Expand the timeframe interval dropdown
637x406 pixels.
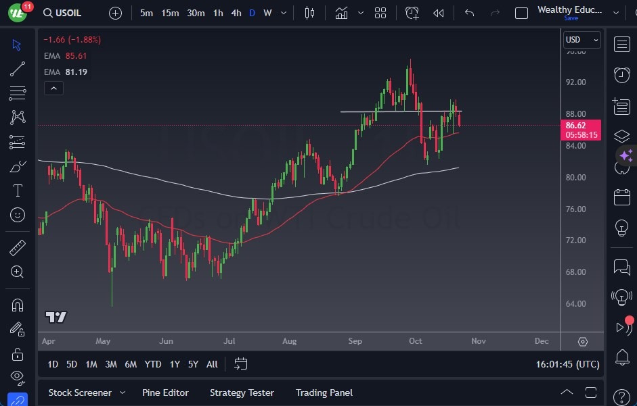click(283, 12)
